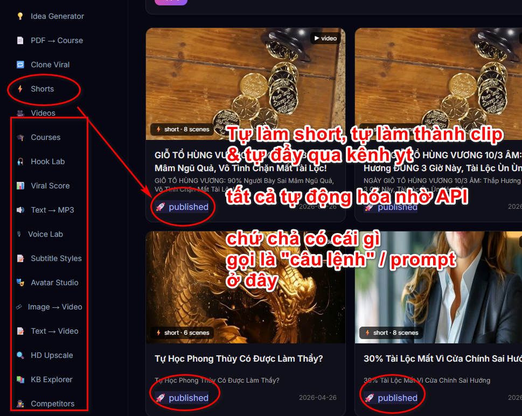
Task: Open the title Tự Học Phong Thủy Có Được Làm Thầy
Action: pos(239,359)
